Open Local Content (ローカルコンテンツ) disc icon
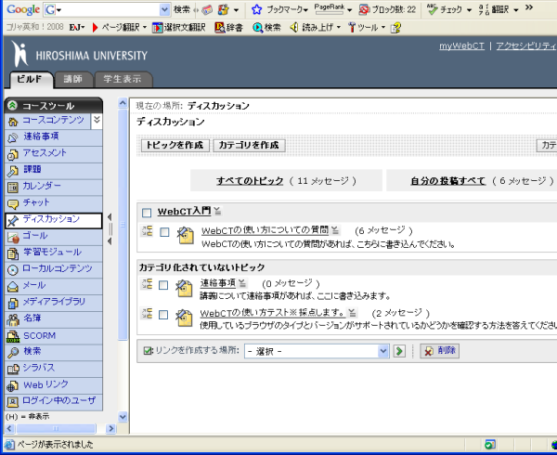This screenshot has width=557, height=455. [13, 270]
